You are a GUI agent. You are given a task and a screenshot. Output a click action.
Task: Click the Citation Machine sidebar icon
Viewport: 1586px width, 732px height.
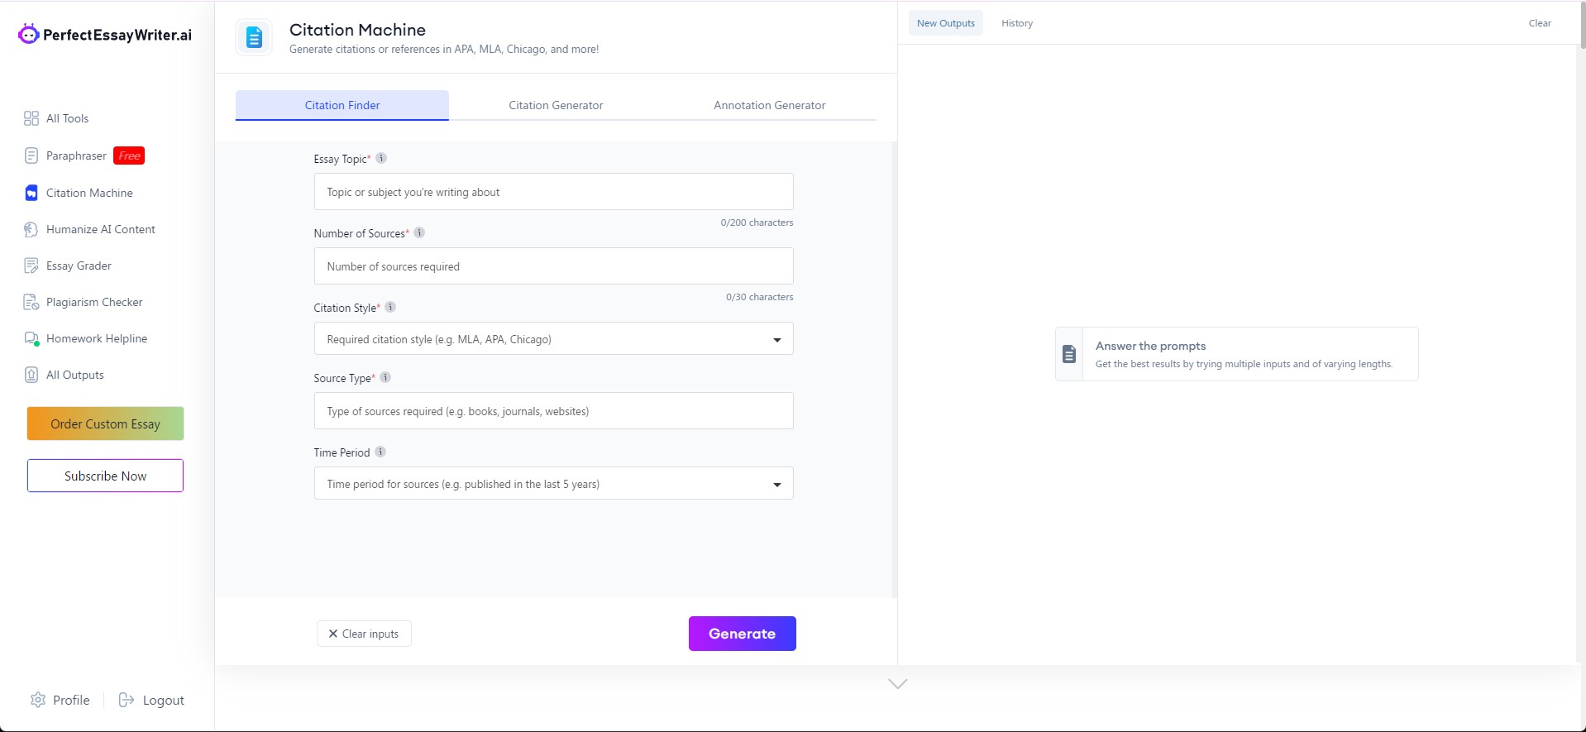[x=31, y=193]
